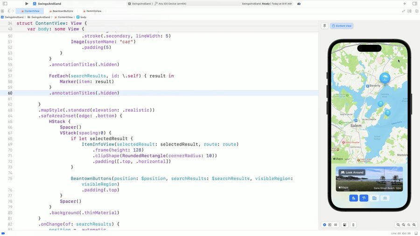Go forward in editor history

click(13, 11)
